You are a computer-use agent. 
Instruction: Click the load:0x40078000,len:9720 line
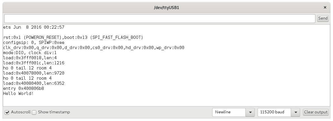pos(34,73)
